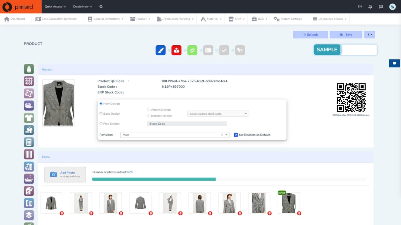Open the select source stock code dropdown
Image resolution: width=401 pixels, height=225 pixels.
pos(218,114)
